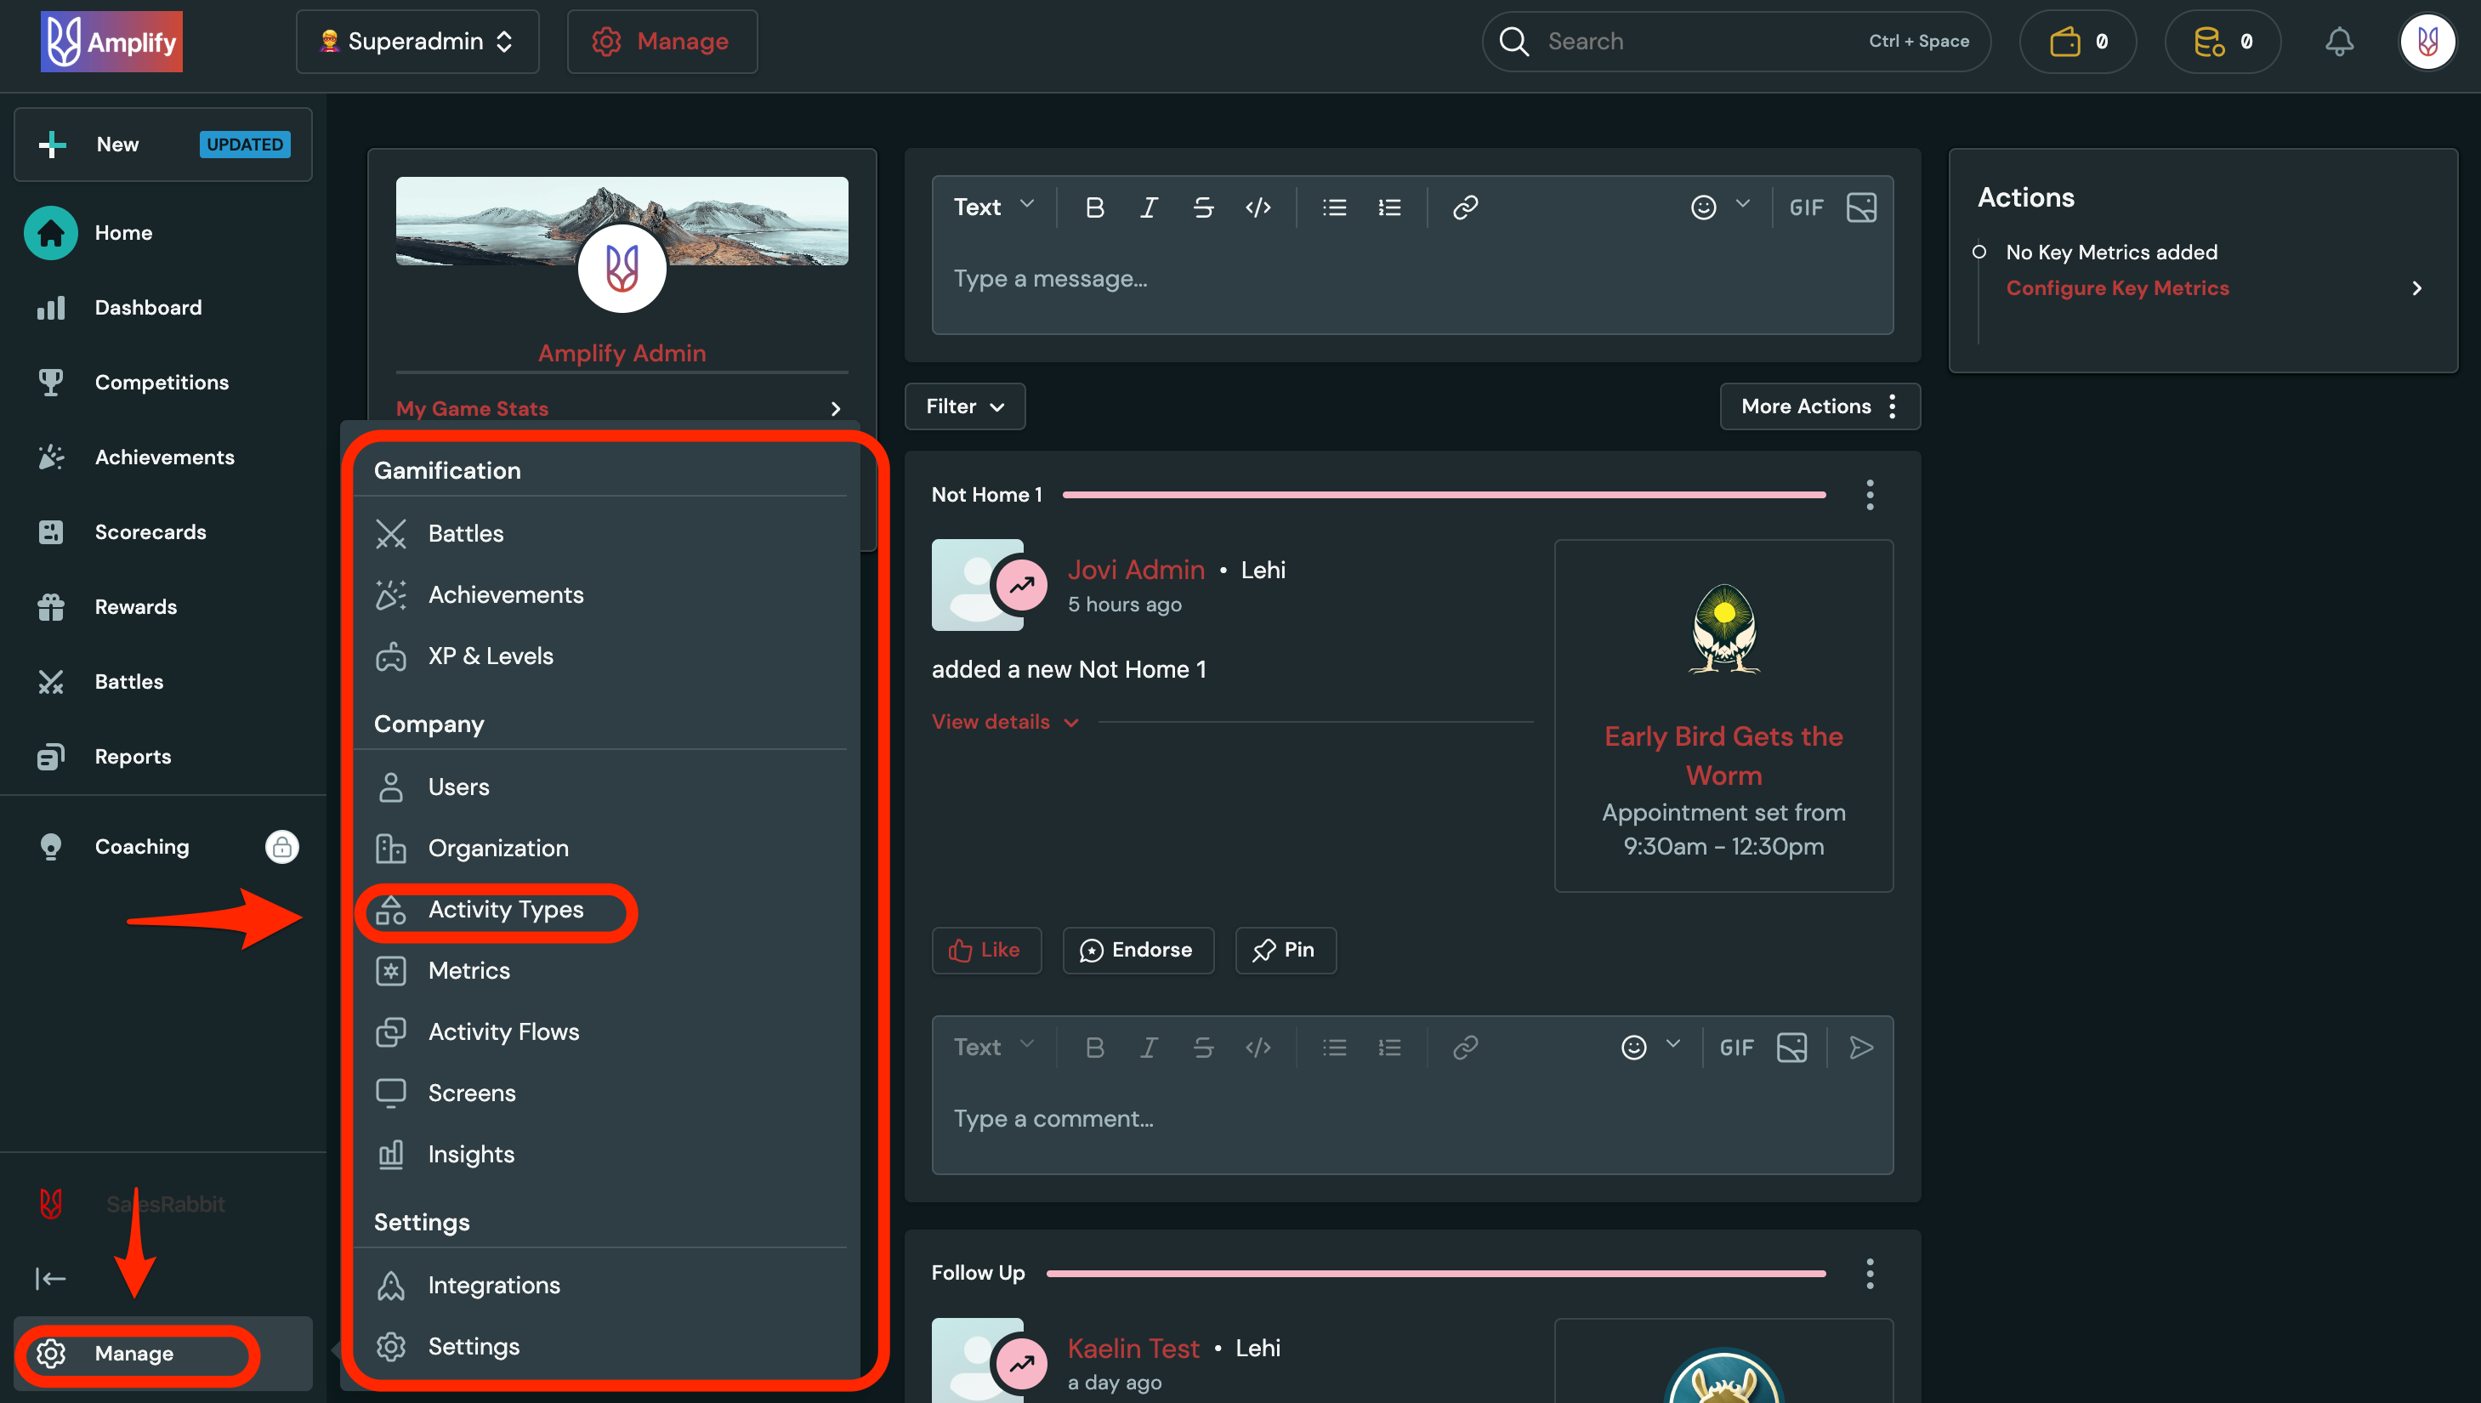Image resolution: width=2481 pixels, height=1403 pixels.
Task: Toggle italic formatting in the message editor
Action: (1149, 207)
